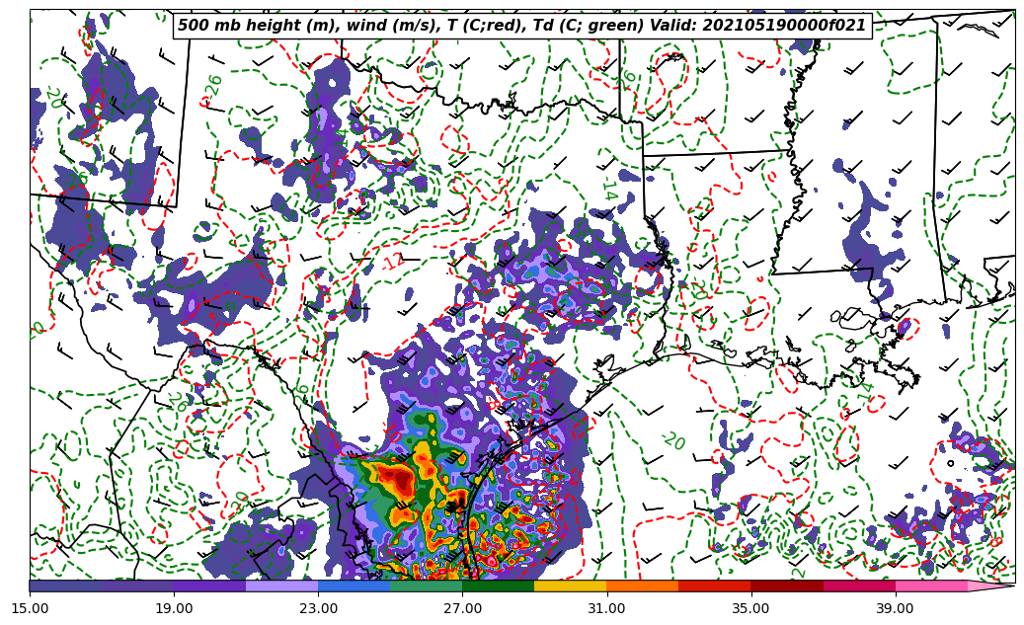Click the medium green colorbar segment before 27.00
The image size is (1024, 625).
click(x=426, y=586)
